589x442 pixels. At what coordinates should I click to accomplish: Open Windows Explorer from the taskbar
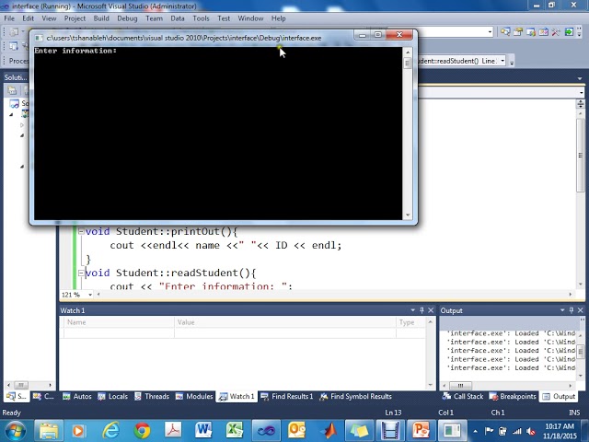pos(49,430)
